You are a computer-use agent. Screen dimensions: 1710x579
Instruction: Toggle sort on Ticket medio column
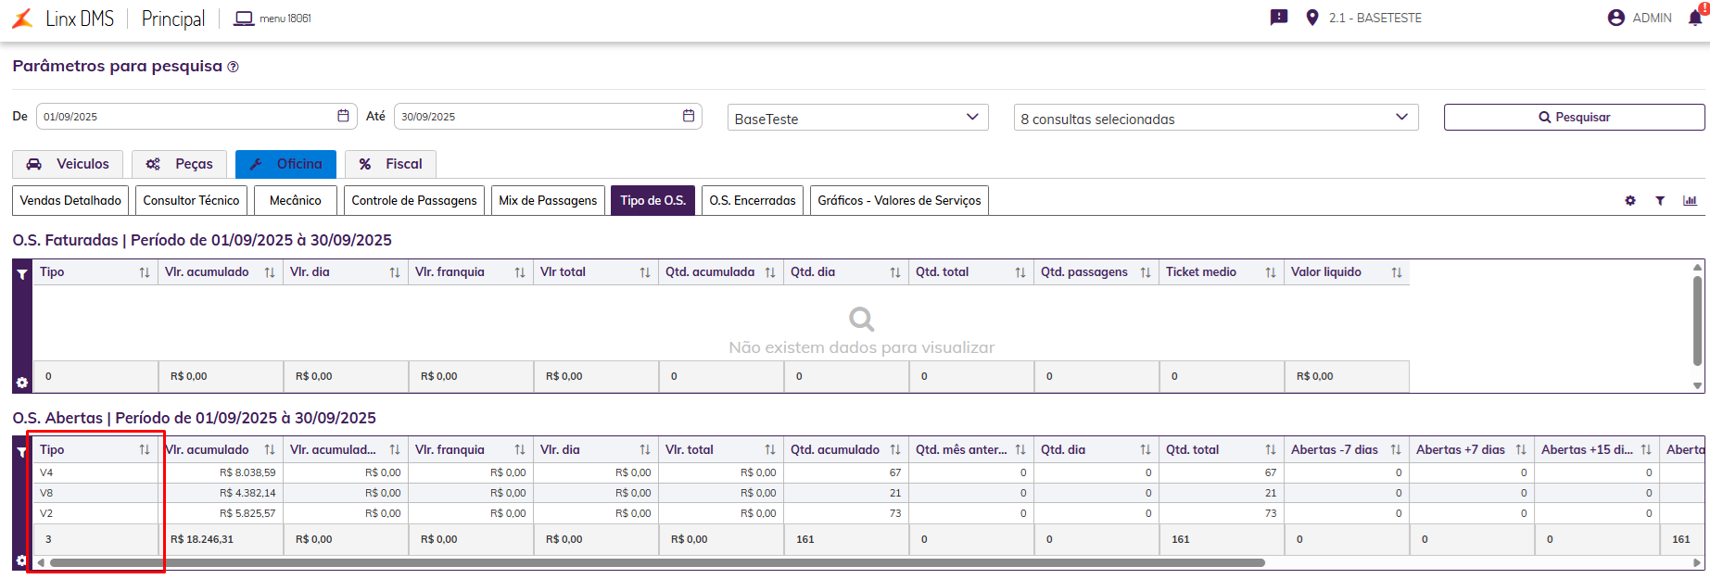[1271, 272]
